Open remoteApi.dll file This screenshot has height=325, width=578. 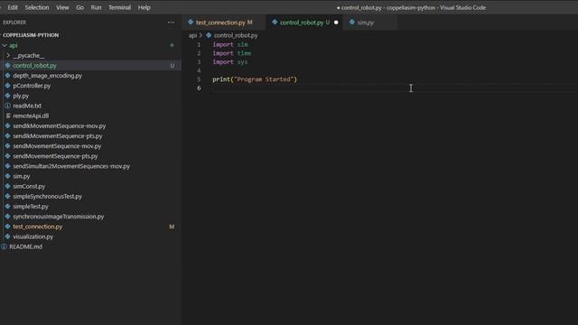(31, 116)
